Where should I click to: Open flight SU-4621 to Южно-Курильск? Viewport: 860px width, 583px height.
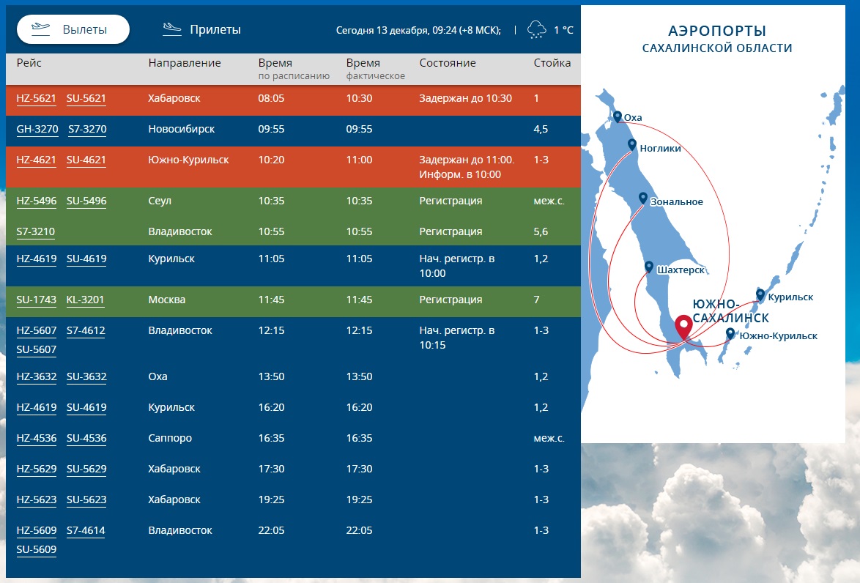coord(86,160)
